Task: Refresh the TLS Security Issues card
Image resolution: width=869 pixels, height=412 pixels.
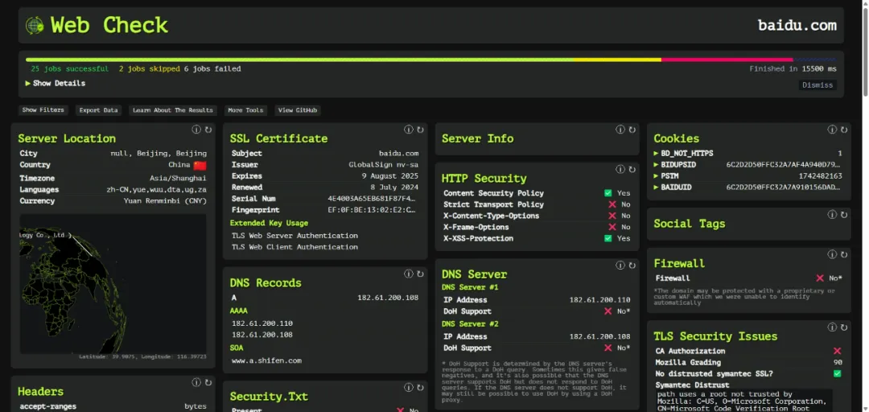Action: coord(844,328)
